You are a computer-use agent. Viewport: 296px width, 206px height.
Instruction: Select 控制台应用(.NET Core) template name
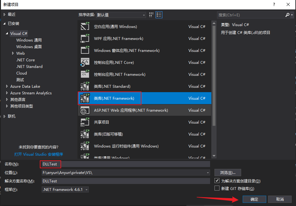(114, 62)
